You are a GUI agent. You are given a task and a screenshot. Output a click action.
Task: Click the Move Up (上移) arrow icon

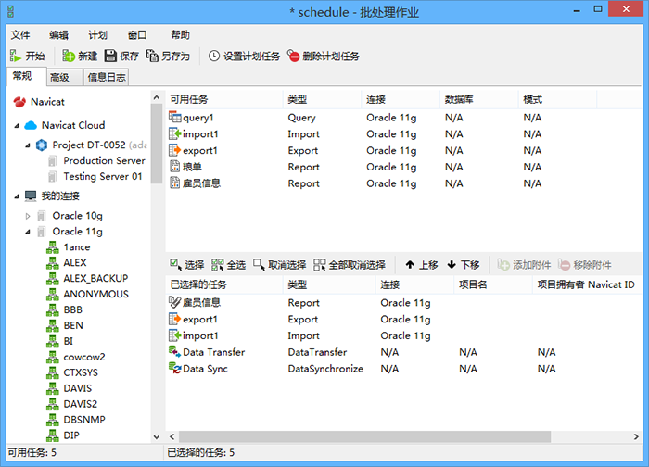[410, 265]
